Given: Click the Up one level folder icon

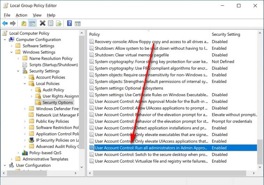Looking at the screenshot, I should tap(24, 23).
